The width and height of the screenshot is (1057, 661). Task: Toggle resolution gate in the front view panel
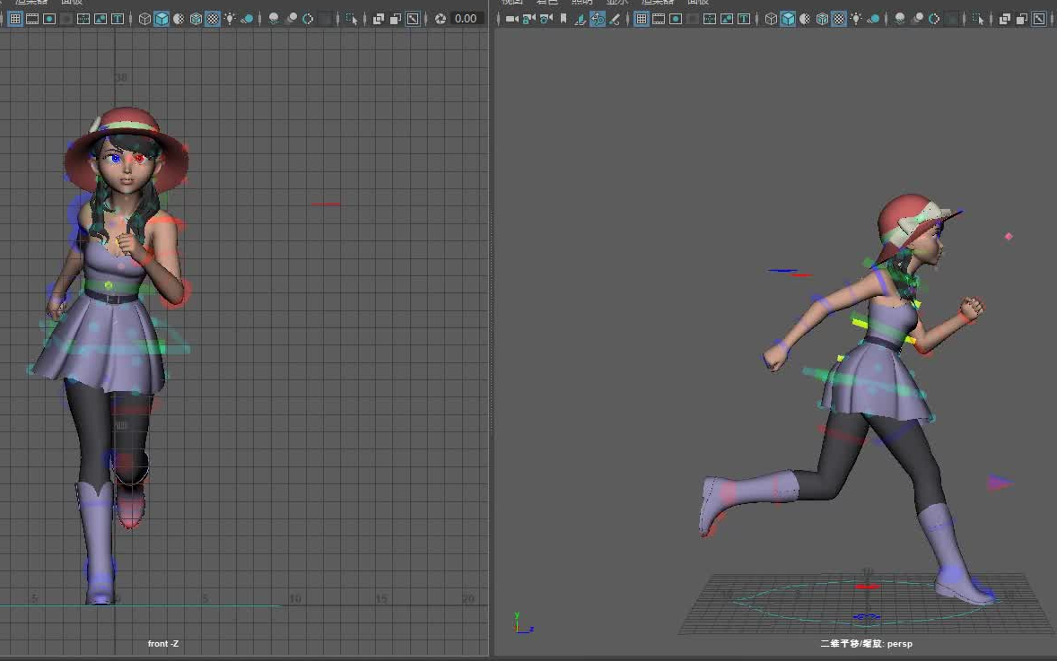(49, 19)
